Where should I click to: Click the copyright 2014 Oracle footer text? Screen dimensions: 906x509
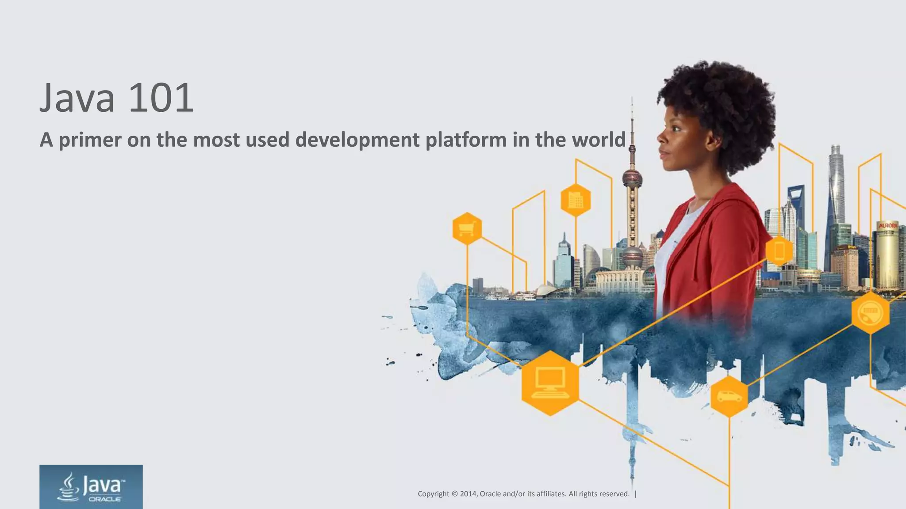click(523, 494)
